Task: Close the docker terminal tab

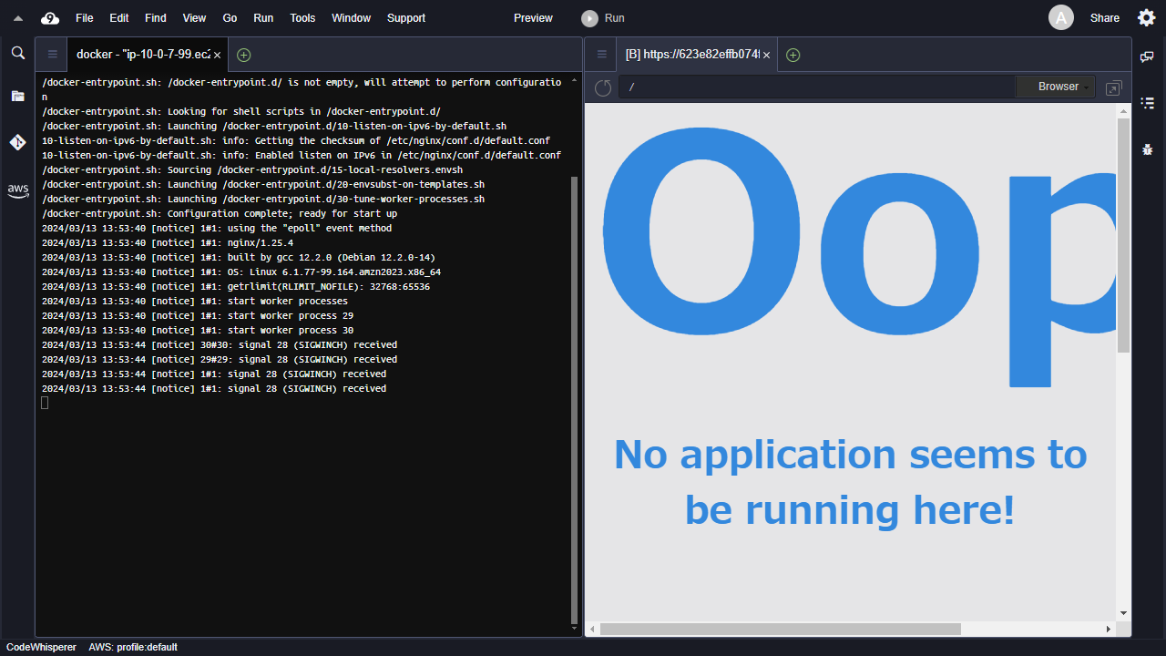Action: [218, 56]
